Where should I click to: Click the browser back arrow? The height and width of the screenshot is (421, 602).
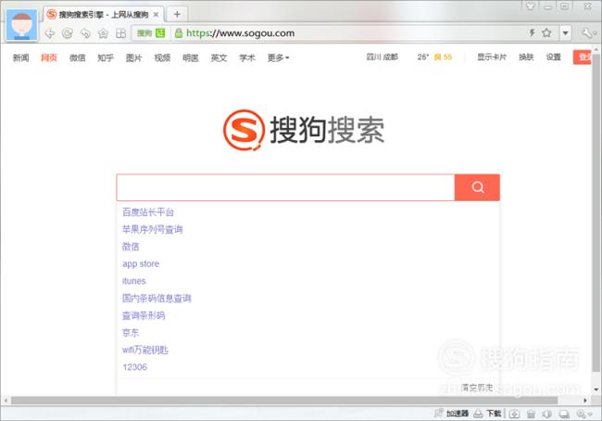[x=49, y=33]
